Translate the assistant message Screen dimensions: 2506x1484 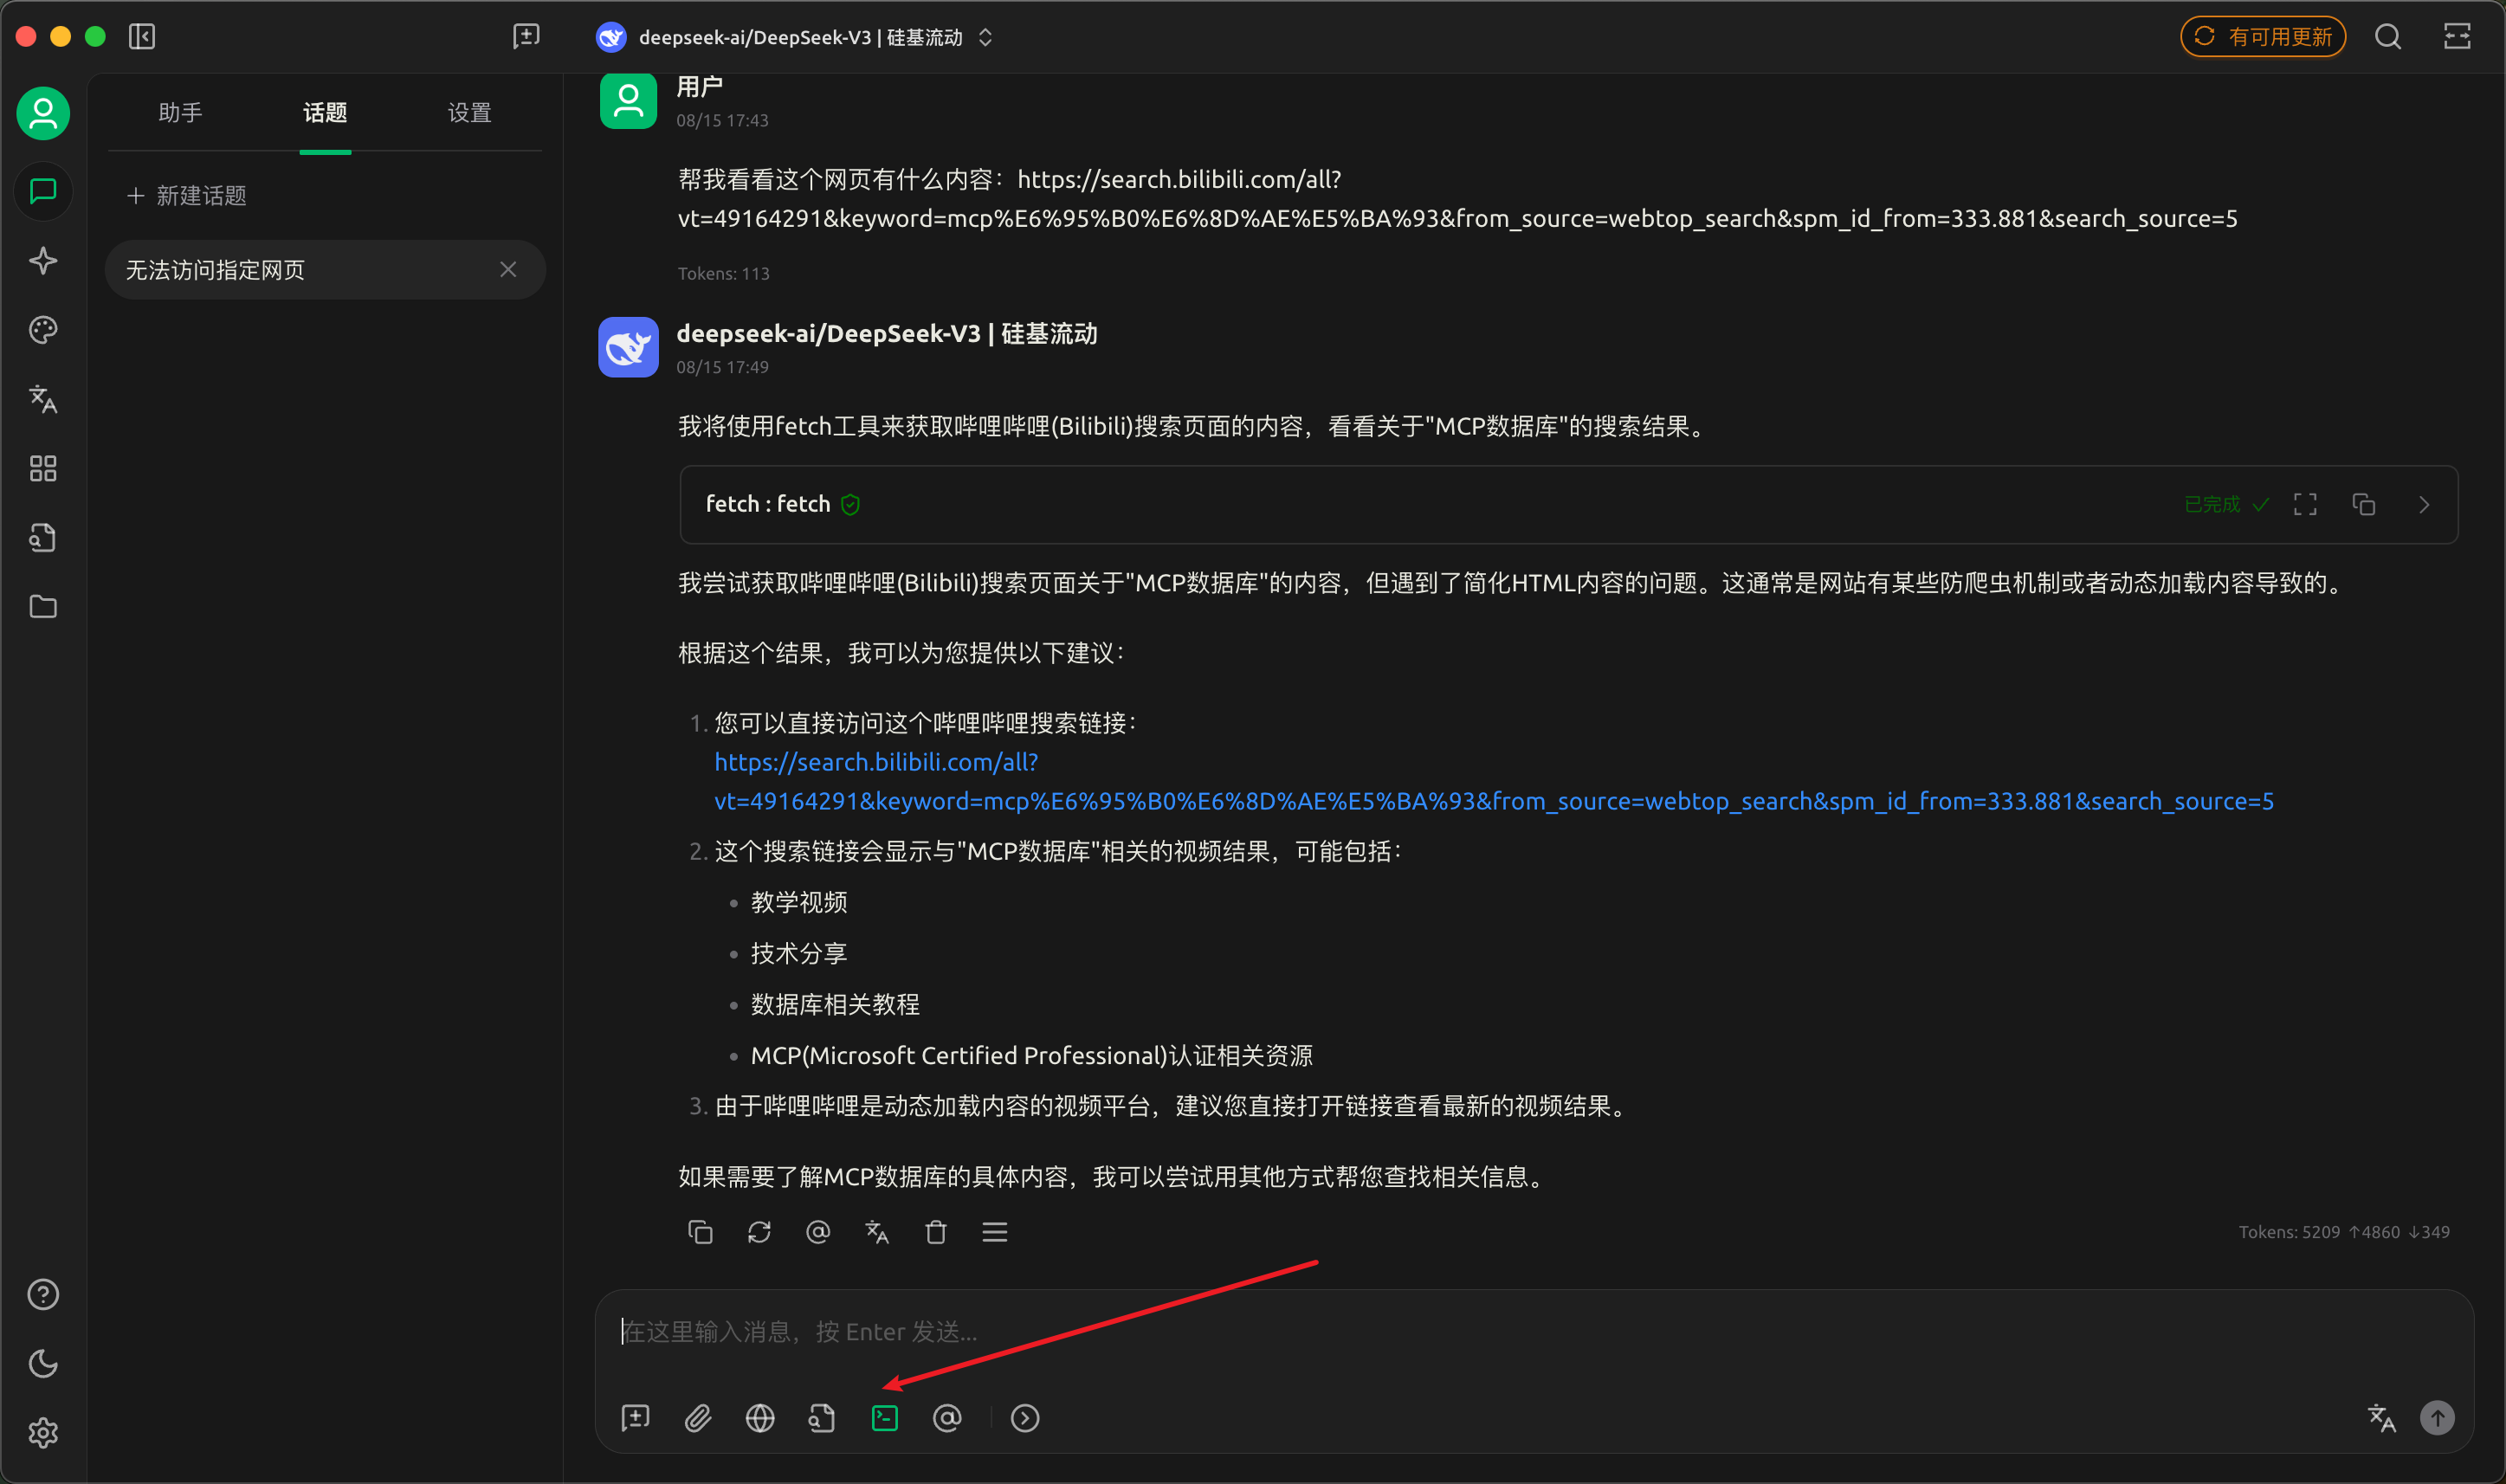[877, 1231]
